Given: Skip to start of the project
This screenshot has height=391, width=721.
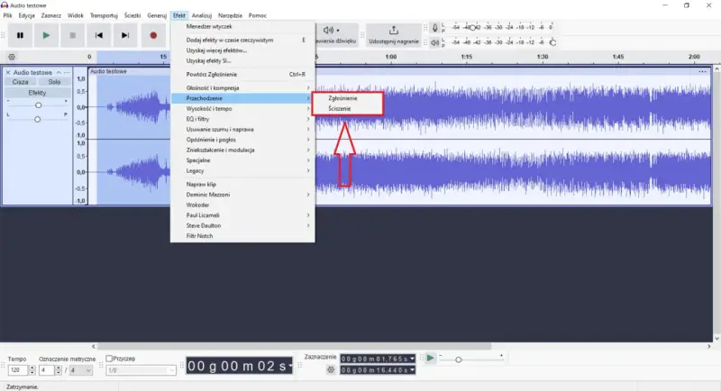Looking at the screenshot, I should pos(98,35).
